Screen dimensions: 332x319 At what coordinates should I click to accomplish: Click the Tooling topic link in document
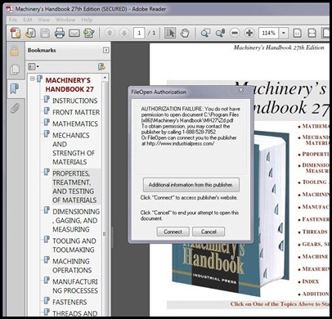click(314, 182)
